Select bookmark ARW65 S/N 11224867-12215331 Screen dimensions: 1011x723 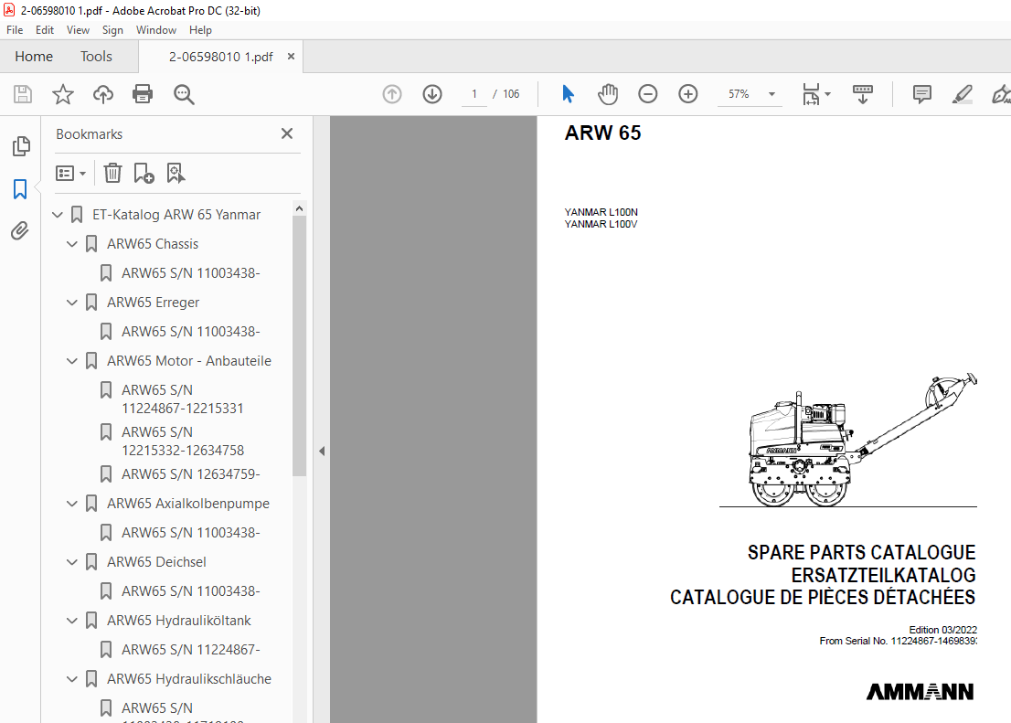pos(183,399)
